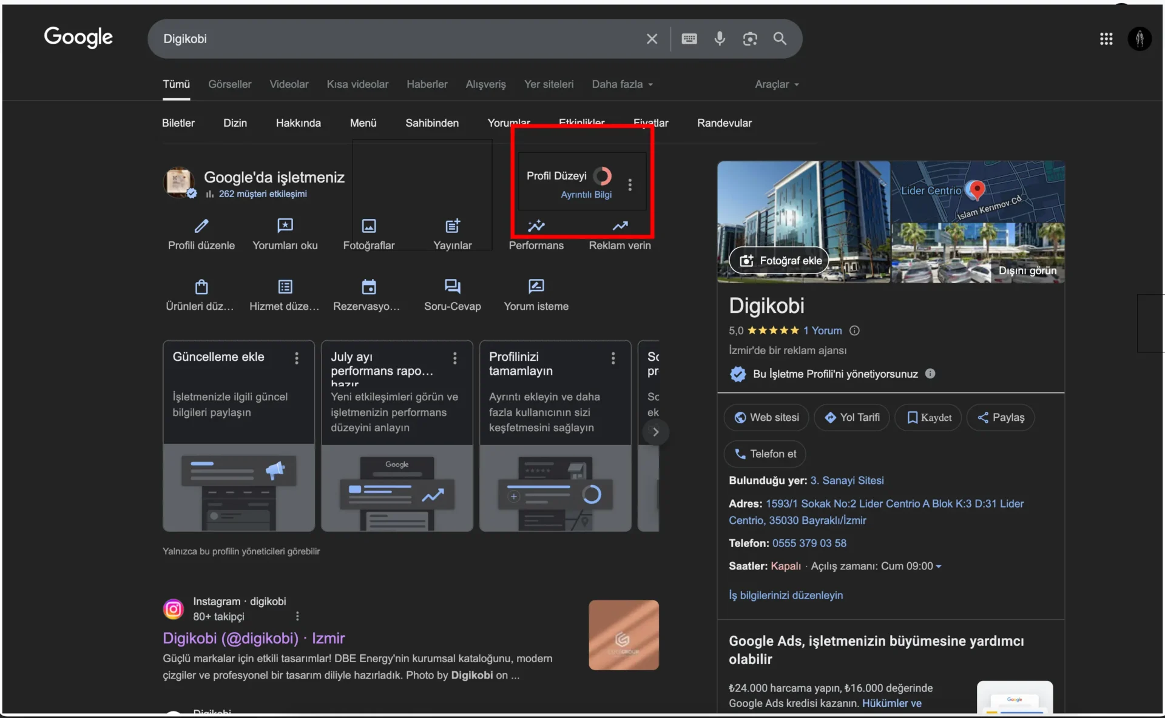This screenshot has height=718, width=1165.
Task: Submit the search with the magnifier icon
Action: (780, 39)
